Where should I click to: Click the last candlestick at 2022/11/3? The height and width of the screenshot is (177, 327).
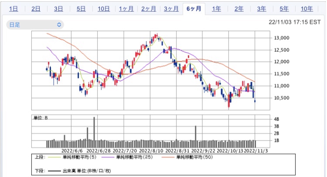pyautogui.click(x=255, y=101)
